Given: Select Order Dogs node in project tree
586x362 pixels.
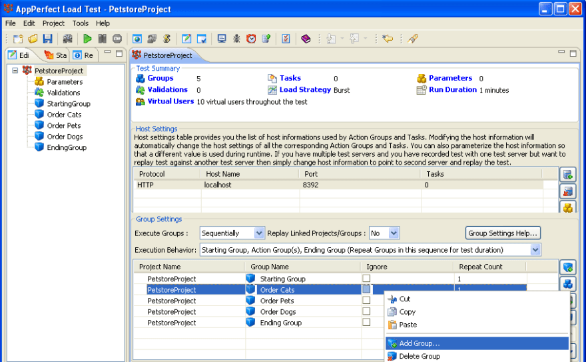Looking at the screenshot, I should coord(65,137).
